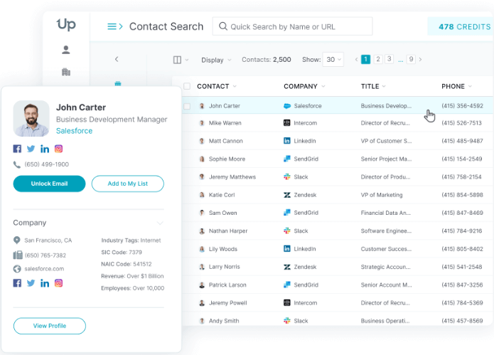
Task: Open the PHONE column sort dropdown
Action: point(470,86)
